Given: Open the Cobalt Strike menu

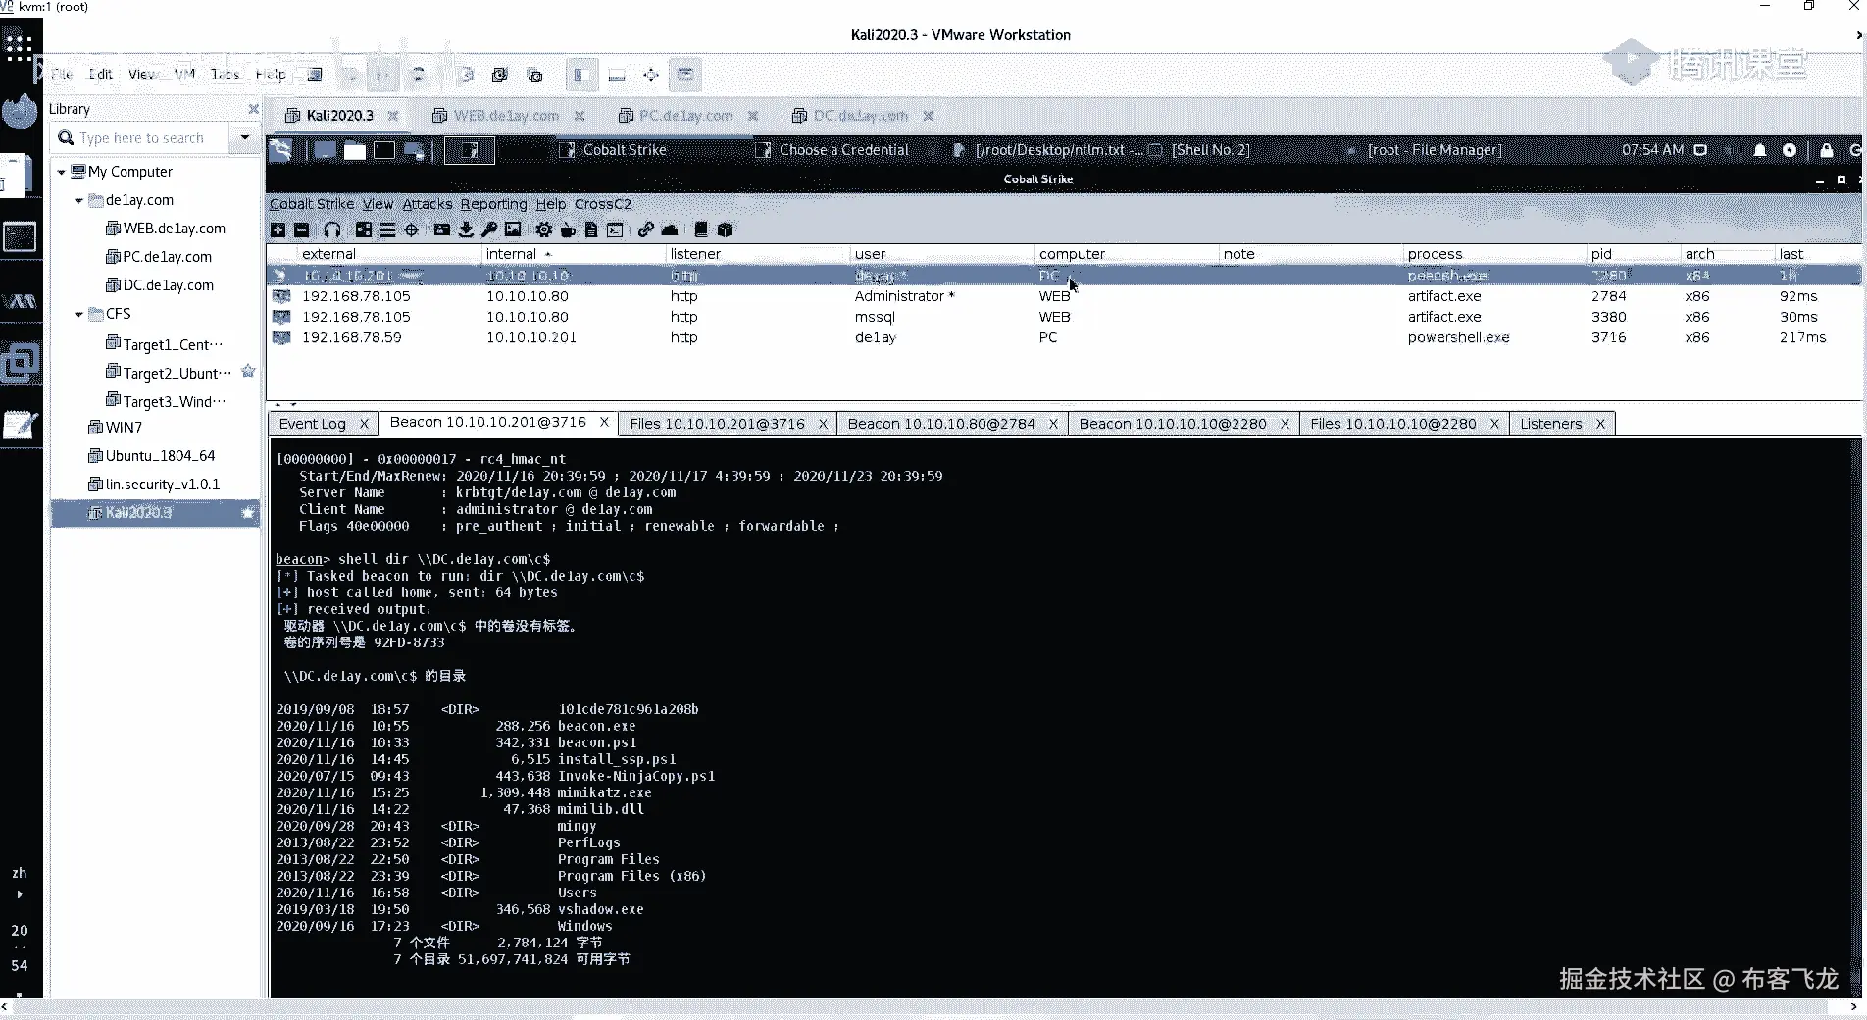Looking at the screenshot, I should pyautogui.click(x=312, y=204).
